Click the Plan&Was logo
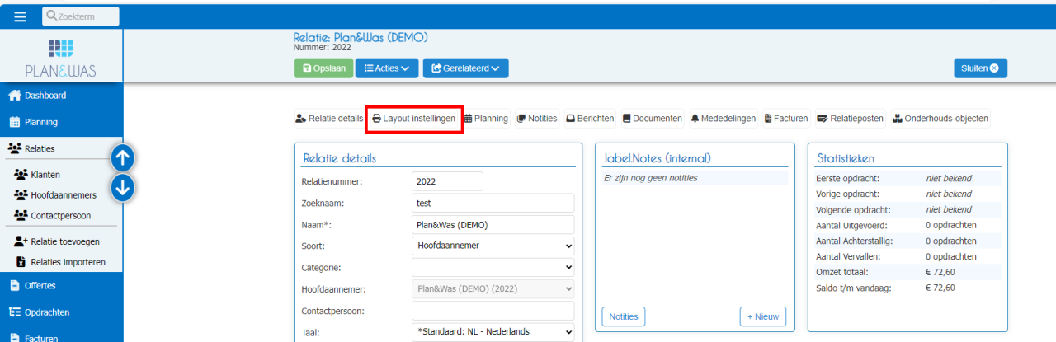1056x342 pixels. point(61,58)
